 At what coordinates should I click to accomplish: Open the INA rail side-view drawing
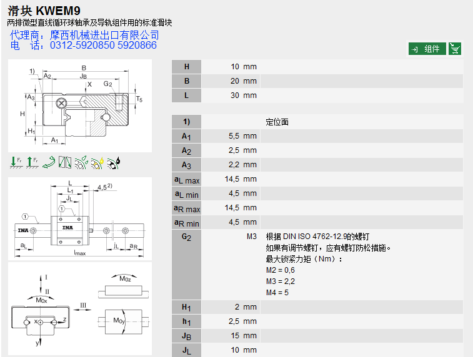[x=80, y=218]
